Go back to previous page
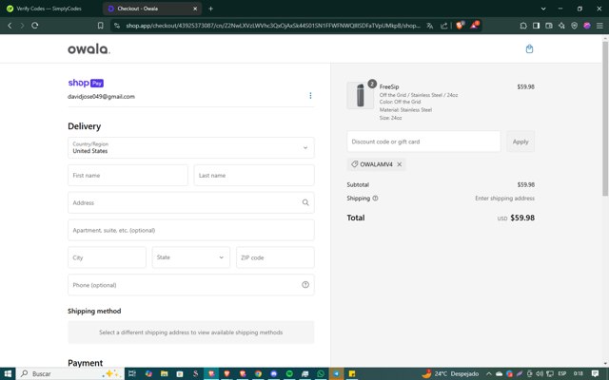This screenshot has width=609, height=380. click(10, 26)
